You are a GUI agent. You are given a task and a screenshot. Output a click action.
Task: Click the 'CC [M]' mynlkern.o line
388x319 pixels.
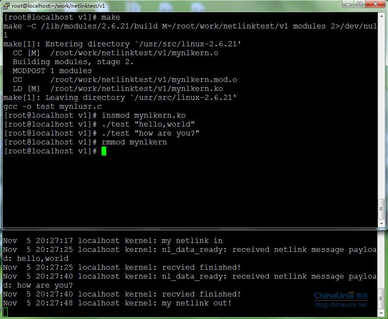click(115, 53)
